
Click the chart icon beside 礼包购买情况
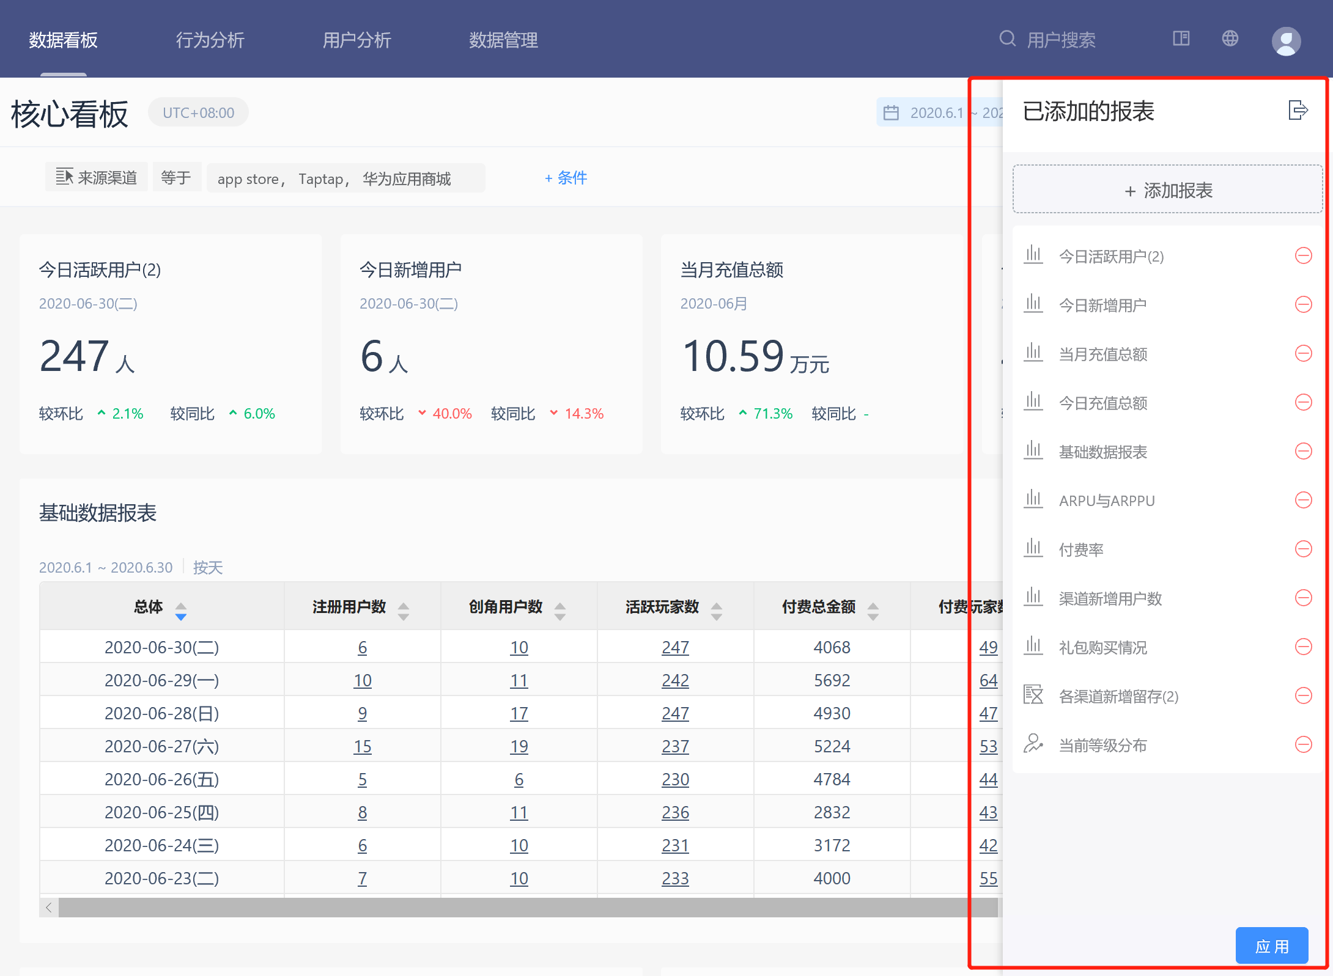(x=1033, y=646)
